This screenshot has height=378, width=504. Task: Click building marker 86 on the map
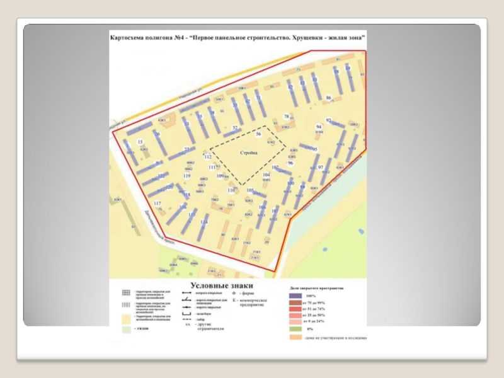[x=329, y=98]
